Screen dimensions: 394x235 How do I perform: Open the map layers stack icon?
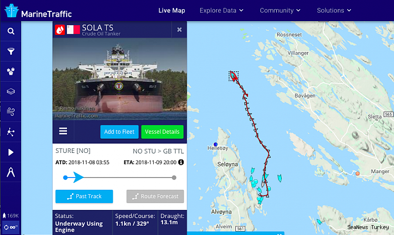10,91
